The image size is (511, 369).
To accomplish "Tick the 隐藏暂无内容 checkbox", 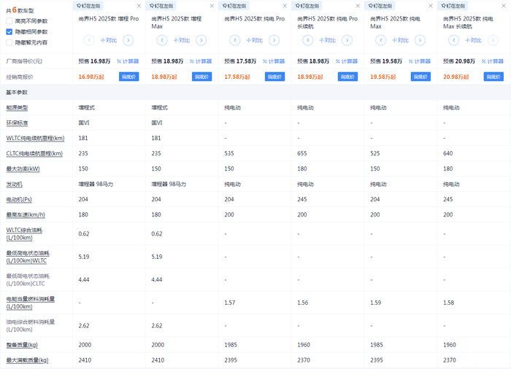I will click(x=9, y=43).
